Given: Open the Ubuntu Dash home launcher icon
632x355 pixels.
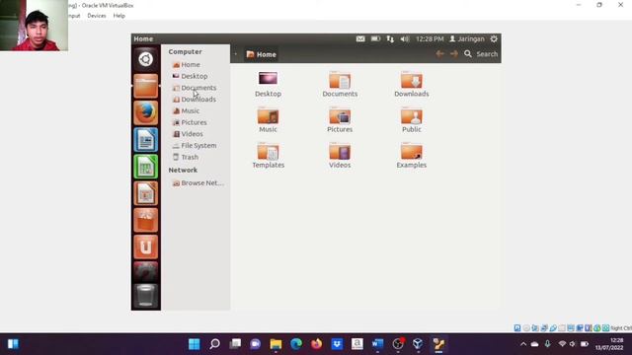Looking at the screenshot, I should (x=145, y=59).
